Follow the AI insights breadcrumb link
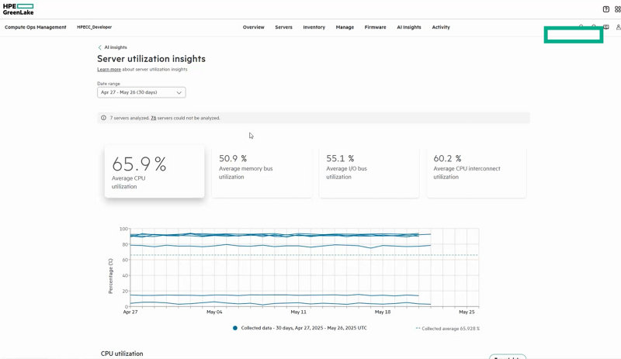 116,47
